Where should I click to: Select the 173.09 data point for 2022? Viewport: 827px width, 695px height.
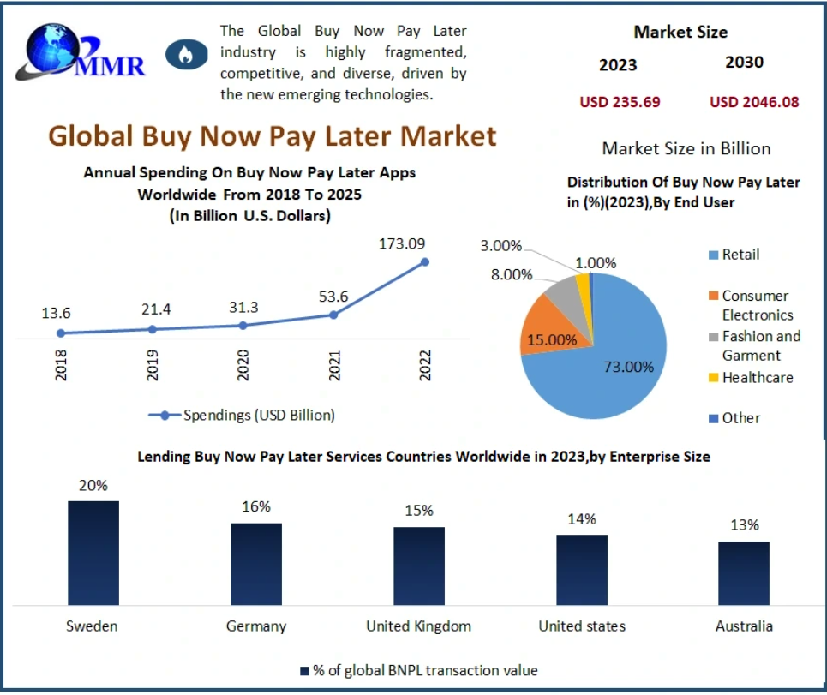[x=424, y=262]
